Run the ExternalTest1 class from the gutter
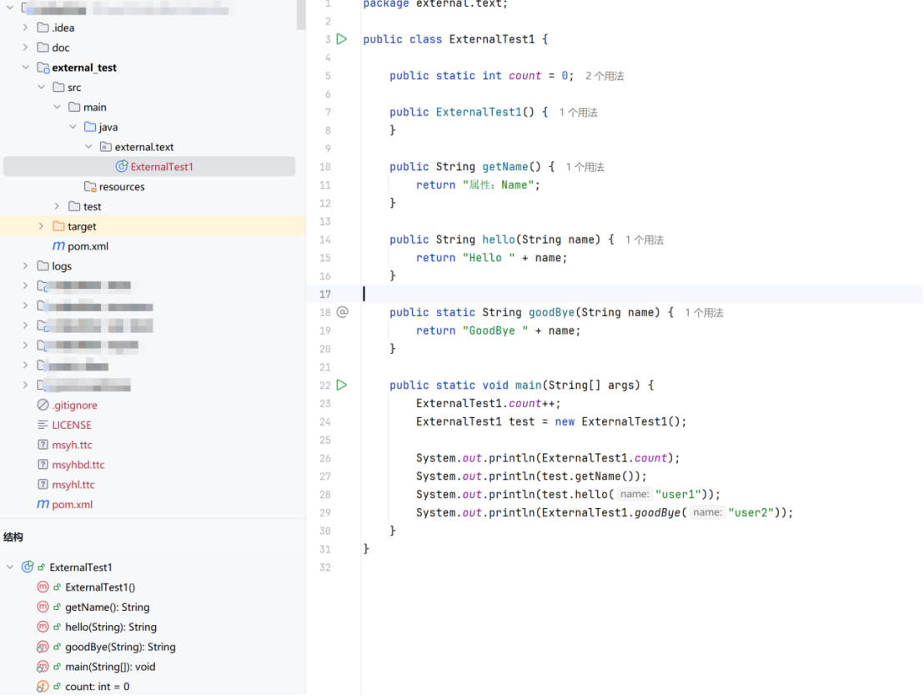Viewport: 924px width, 696px height. (342, 39)
